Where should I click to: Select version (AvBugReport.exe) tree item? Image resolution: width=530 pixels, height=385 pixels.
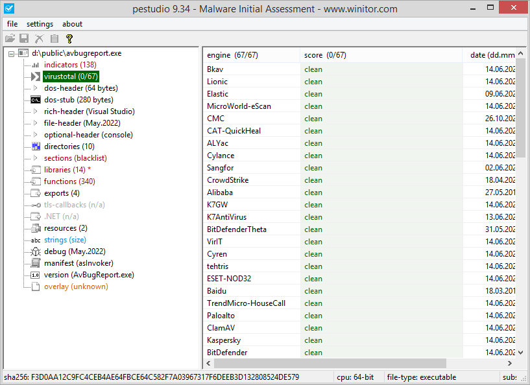(90, 275)
